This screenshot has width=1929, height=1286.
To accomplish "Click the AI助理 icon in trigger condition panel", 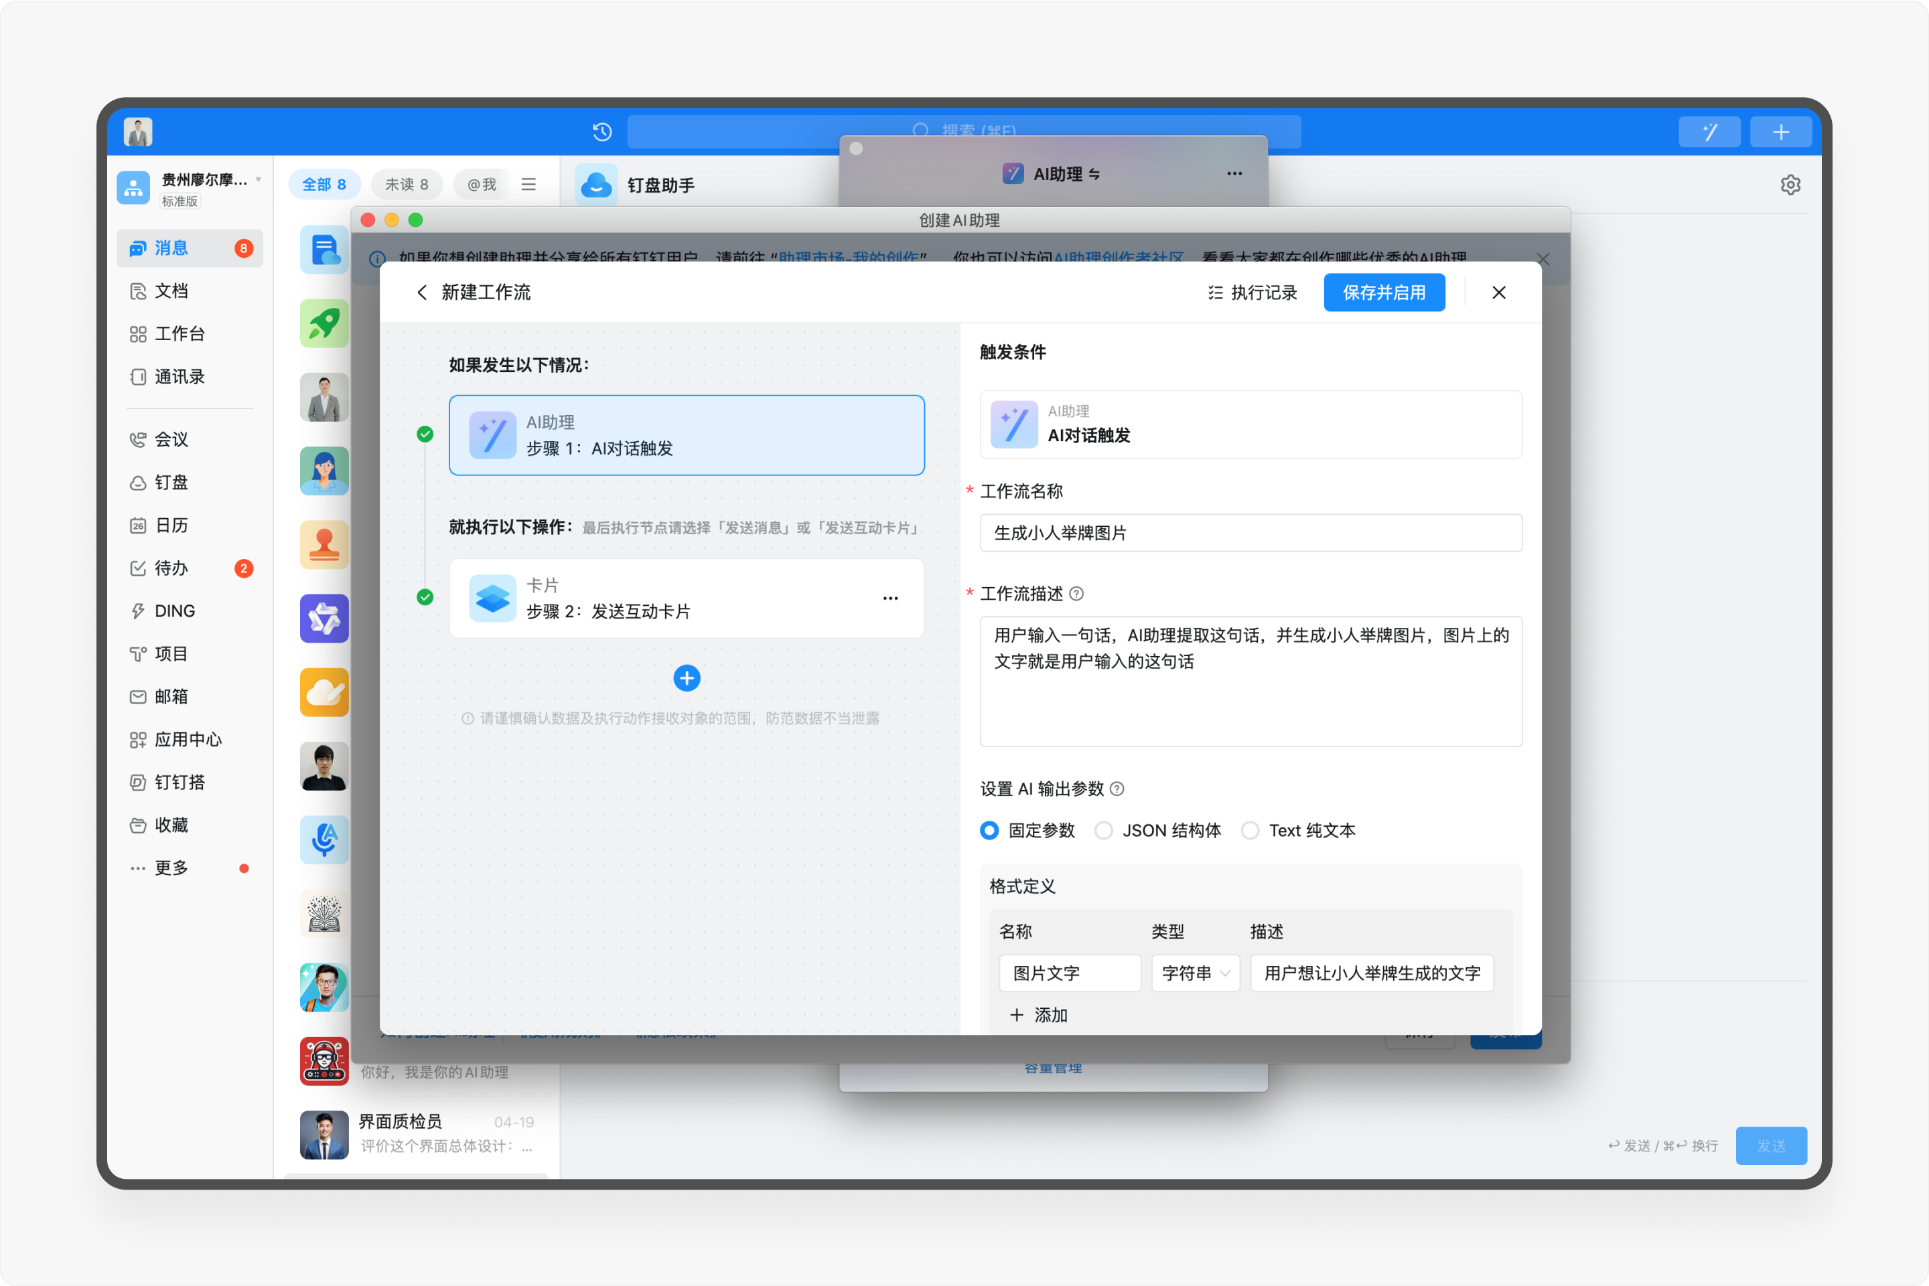I will pyautogui.click(x=1013, y=424).
